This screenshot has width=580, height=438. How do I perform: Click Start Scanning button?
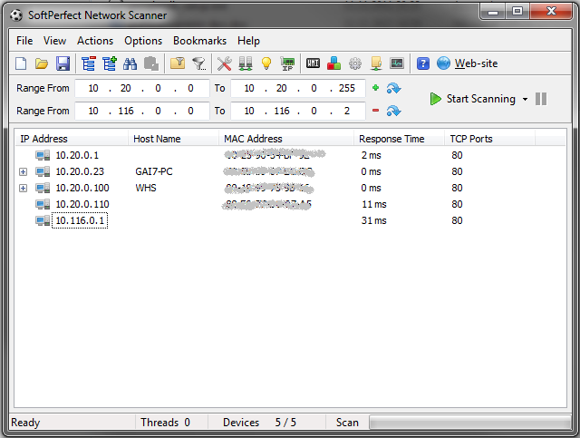(473, 99)
